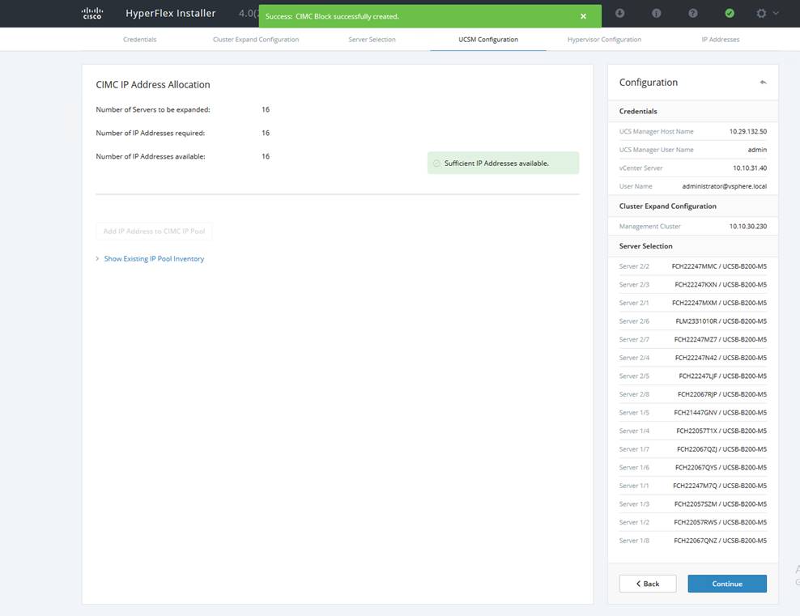Select the Server 1/6 FCH22067QYS row

click(x=693, y=467)
